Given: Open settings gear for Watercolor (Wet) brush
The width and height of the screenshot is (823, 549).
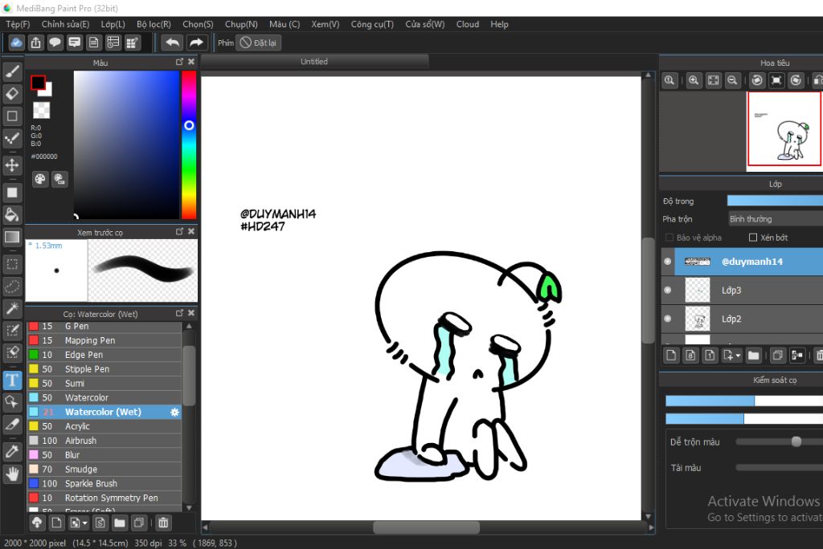Looking at the screenshot, I should [x=174, y=412].
